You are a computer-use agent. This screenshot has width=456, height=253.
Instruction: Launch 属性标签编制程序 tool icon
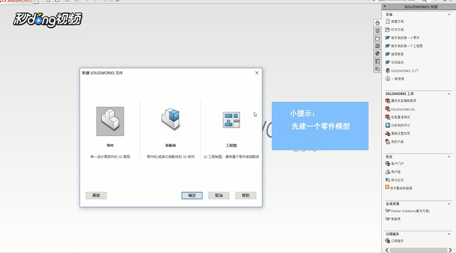coord(388,100)
